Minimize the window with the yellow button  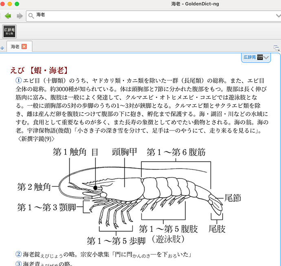pyautogui.click(x=10, y=4)
